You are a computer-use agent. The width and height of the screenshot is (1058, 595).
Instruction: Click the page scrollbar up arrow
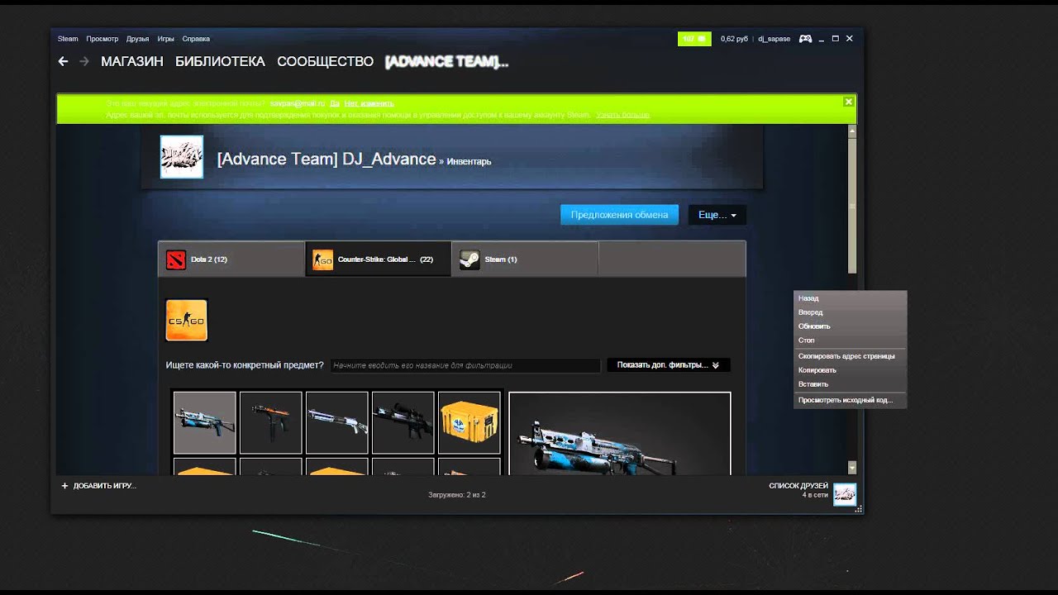[852, 131]
